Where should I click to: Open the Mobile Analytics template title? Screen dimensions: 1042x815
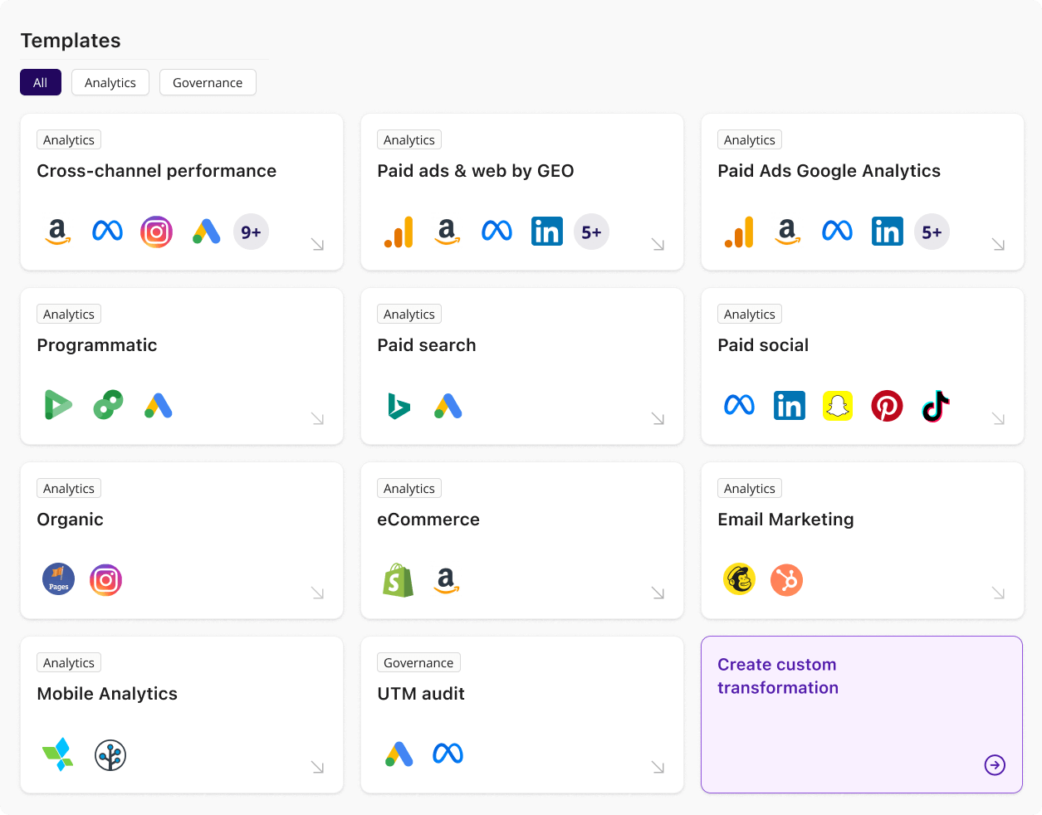click(107, 694)
